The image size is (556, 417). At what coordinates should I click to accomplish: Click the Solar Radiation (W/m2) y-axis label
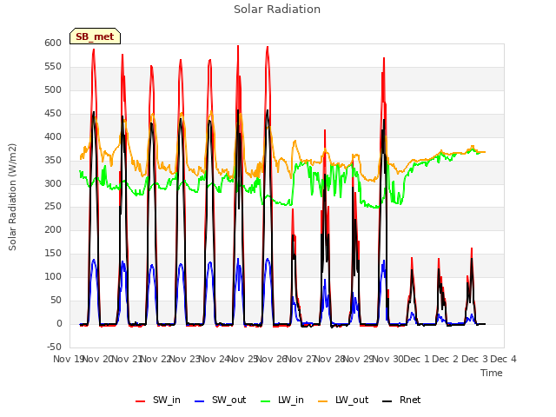click(12, 197)
